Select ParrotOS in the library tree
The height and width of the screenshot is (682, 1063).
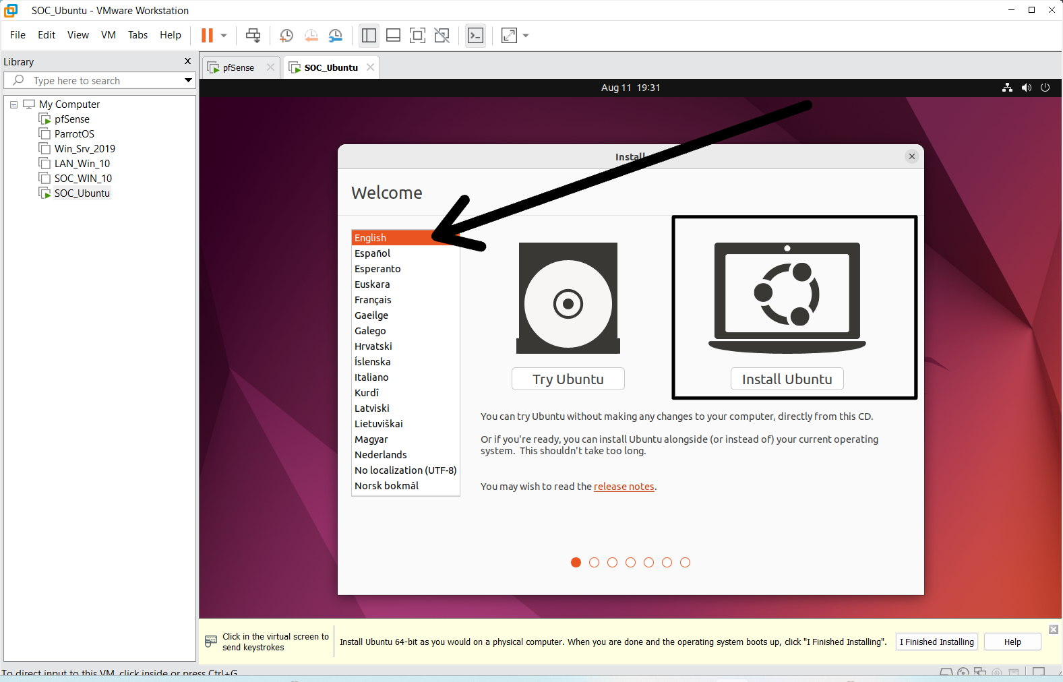tap(74, 134)
